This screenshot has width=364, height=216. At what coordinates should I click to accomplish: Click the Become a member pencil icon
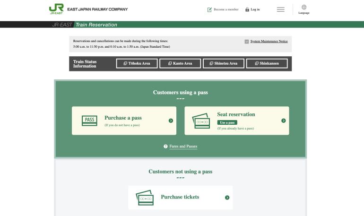click(x=209, y=9)
